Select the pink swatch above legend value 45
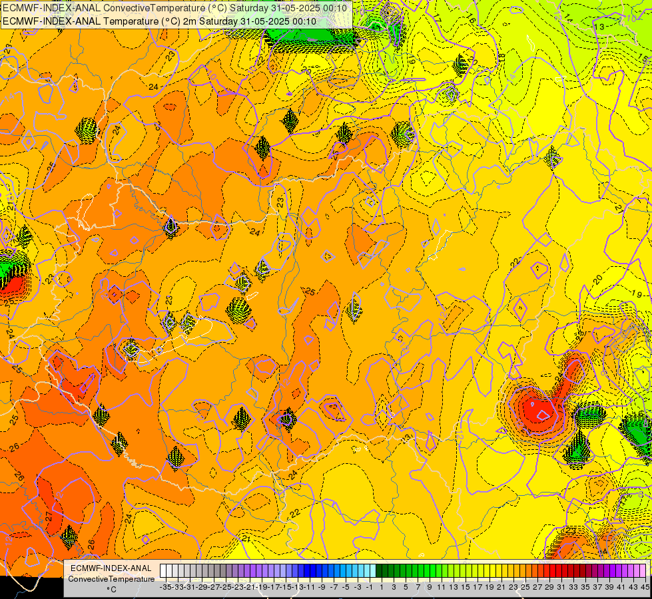Viewport: 652px width, 599px height. (x=643, y=571)
